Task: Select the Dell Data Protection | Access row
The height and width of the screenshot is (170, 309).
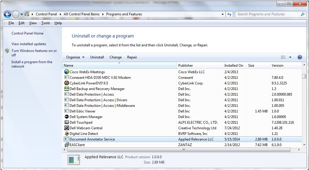Action: (182, 94)
